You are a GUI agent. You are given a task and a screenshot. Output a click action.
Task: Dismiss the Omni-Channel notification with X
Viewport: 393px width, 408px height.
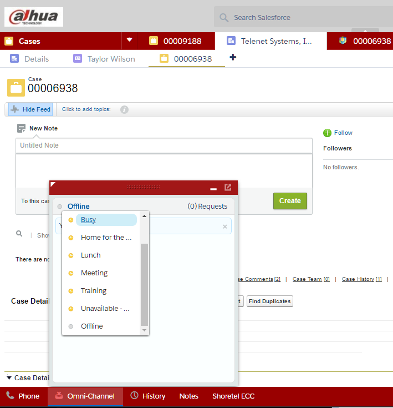coord(225,226)
